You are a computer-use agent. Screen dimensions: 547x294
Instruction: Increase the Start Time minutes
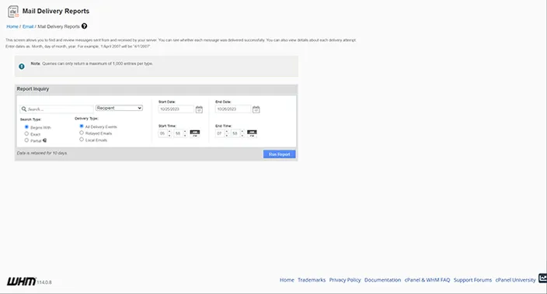coord(185,131)
